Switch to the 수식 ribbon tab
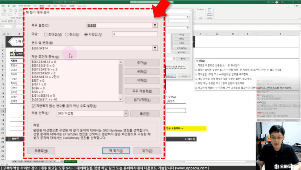 coord(35,6)
